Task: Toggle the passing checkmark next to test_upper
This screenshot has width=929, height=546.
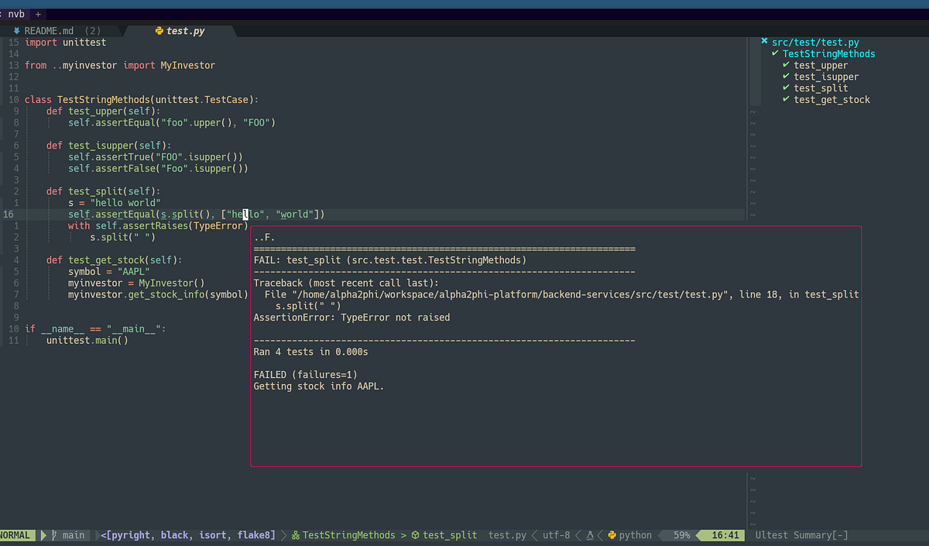Action: click(x=785, y=65)
